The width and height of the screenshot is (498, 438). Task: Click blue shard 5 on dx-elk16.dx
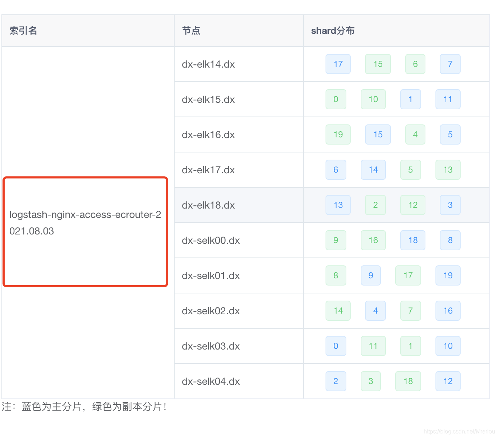point(450,134)
